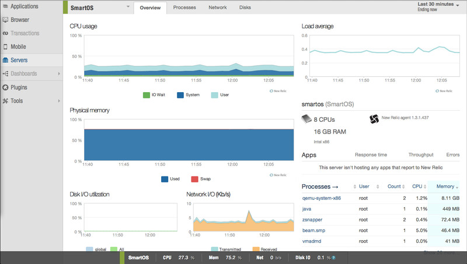Toggle the User legend swatch in CPU chart
Viewport: 467px width, 264px height.
(214, 95)
